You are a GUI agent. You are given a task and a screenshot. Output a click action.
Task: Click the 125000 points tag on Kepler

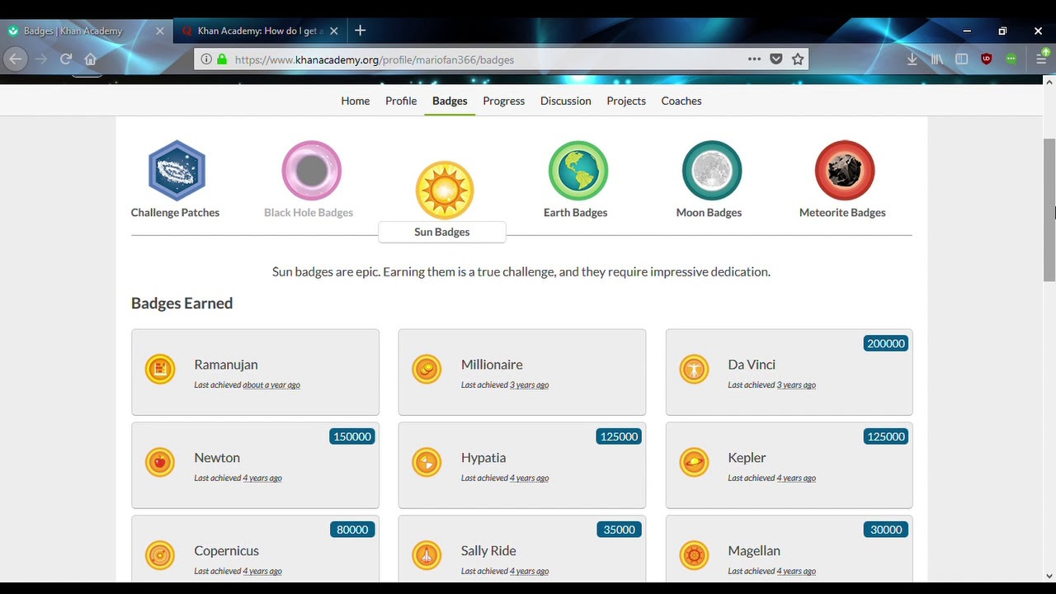click(x=886, y=436)
